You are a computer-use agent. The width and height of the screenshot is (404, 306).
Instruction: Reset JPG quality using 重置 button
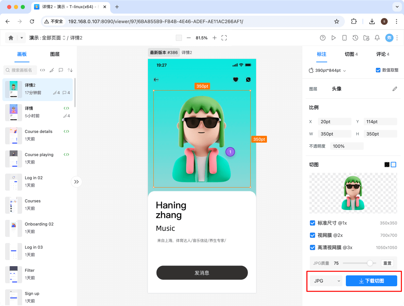(x=387, y=263)
